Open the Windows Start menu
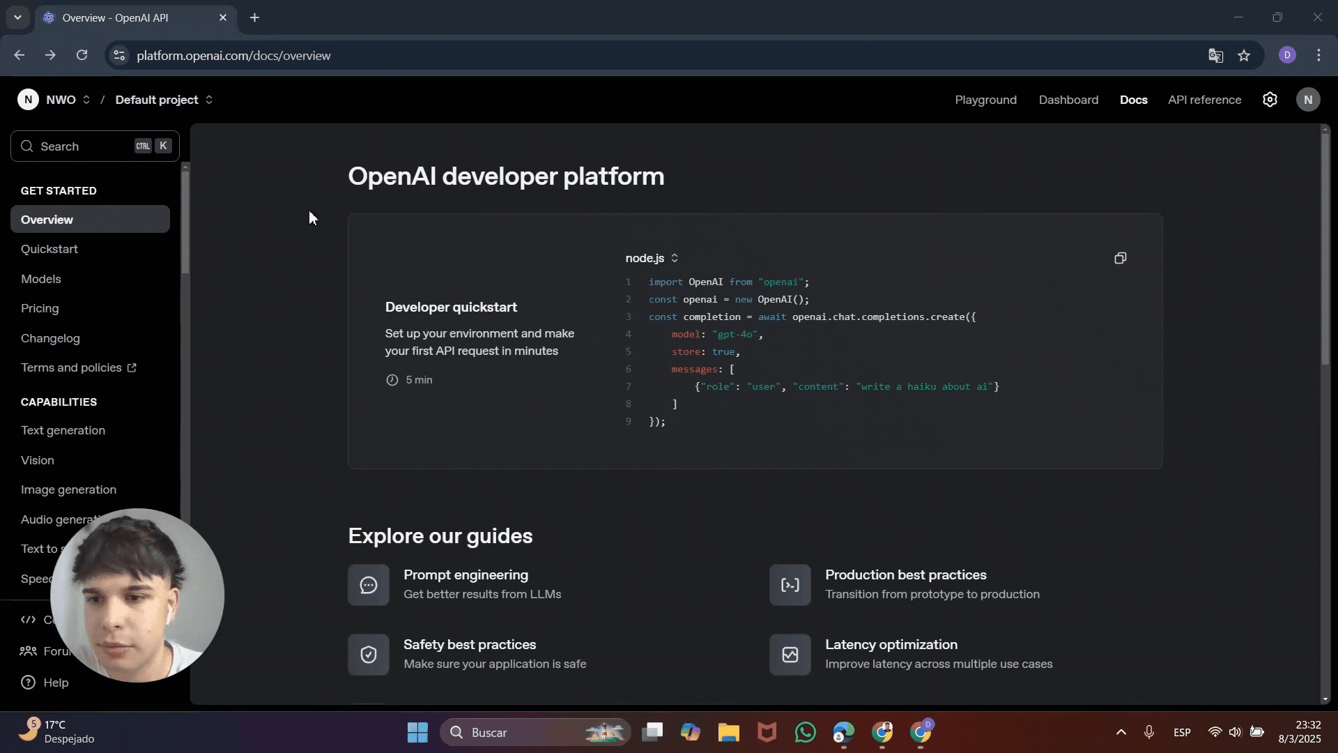Image resolution: width=1338 pixels, height=753 pixels. coord(417,732)
